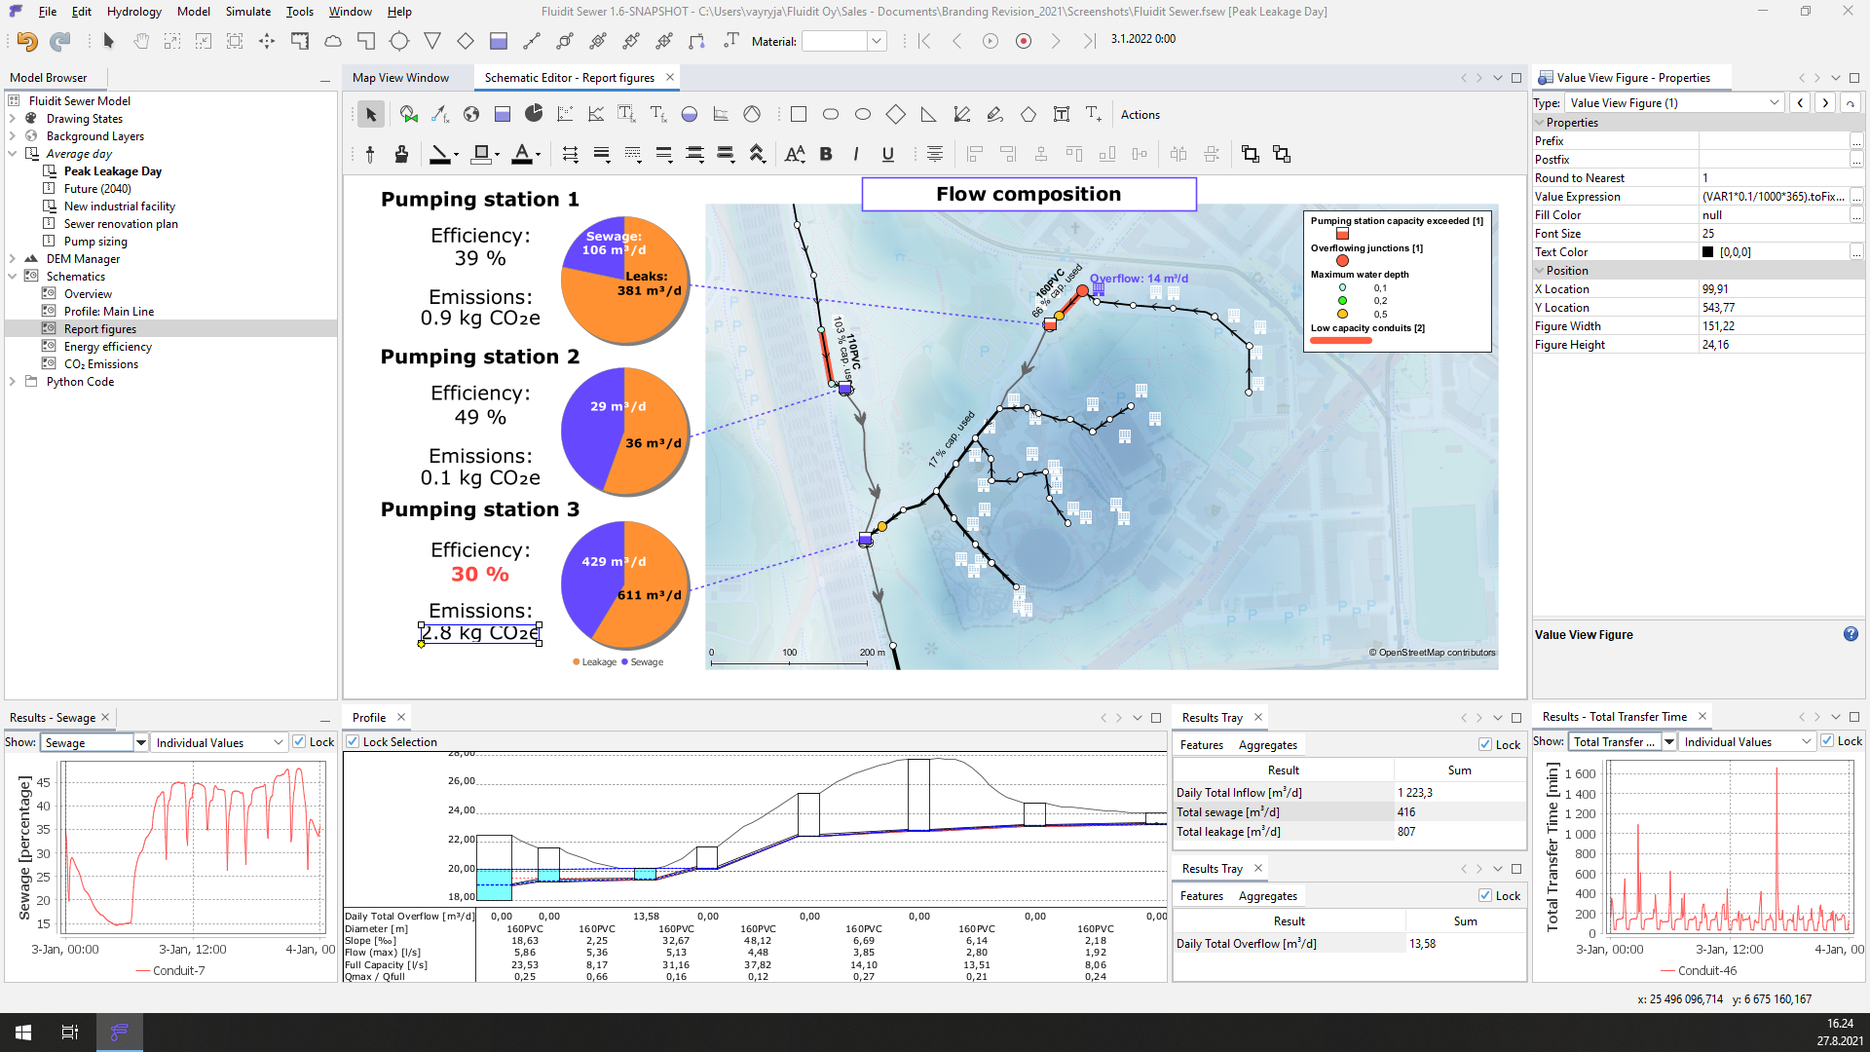Open the Simulate menu
Viewport: 1870px width, 1052px height.
248,12
